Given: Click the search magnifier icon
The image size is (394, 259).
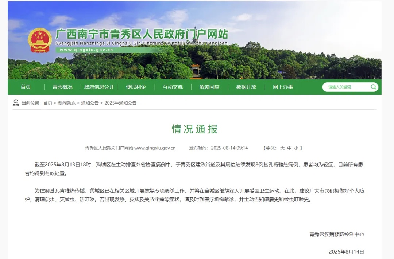Looking at the screenshot, I should [373, 87].
